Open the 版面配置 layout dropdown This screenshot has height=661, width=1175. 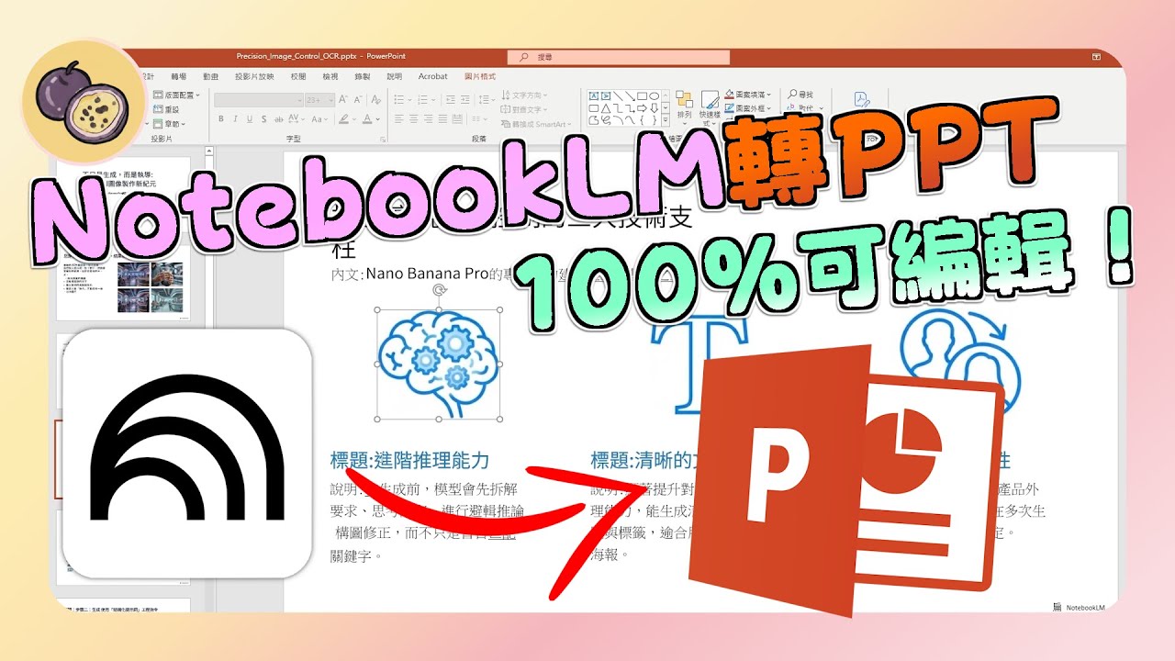[176, 95]
